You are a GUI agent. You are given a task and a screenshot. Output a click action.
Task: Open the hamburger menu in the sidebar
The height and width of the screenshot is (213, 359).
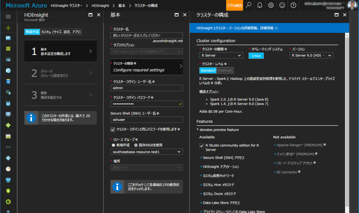(x=8, y=16)
